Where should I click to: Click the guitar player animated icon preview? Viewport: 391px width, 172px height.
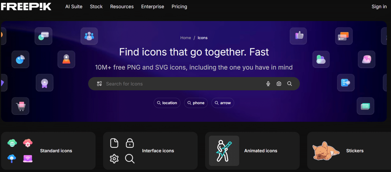point(224,151)
